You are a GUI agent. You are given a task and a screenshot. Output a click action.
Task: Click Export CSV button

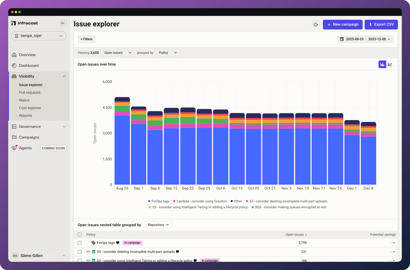coord(381,25)
